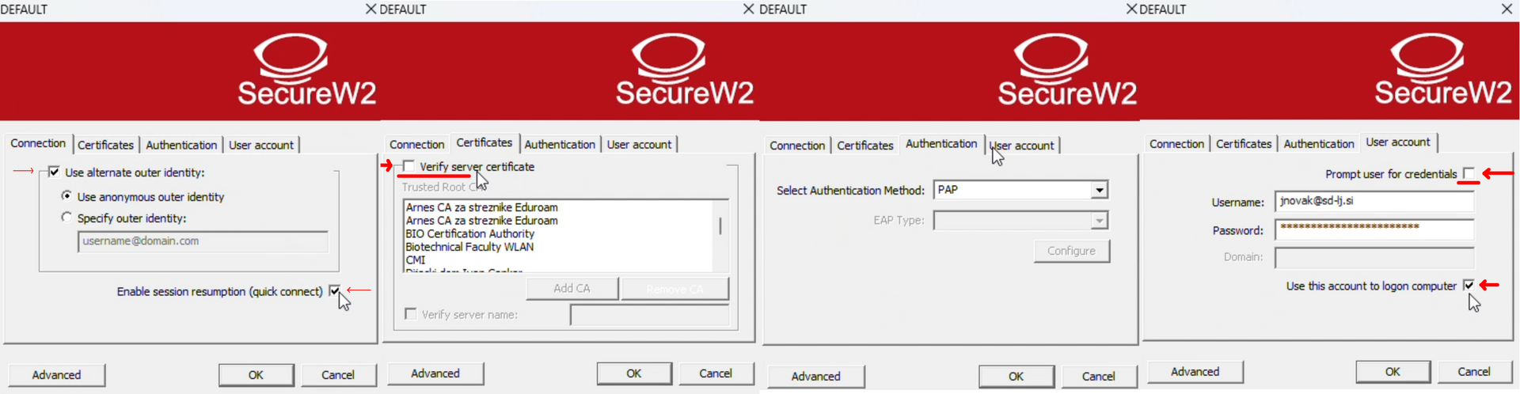Select Biotechnical Faculty WLAN root CA

[469, 247]
